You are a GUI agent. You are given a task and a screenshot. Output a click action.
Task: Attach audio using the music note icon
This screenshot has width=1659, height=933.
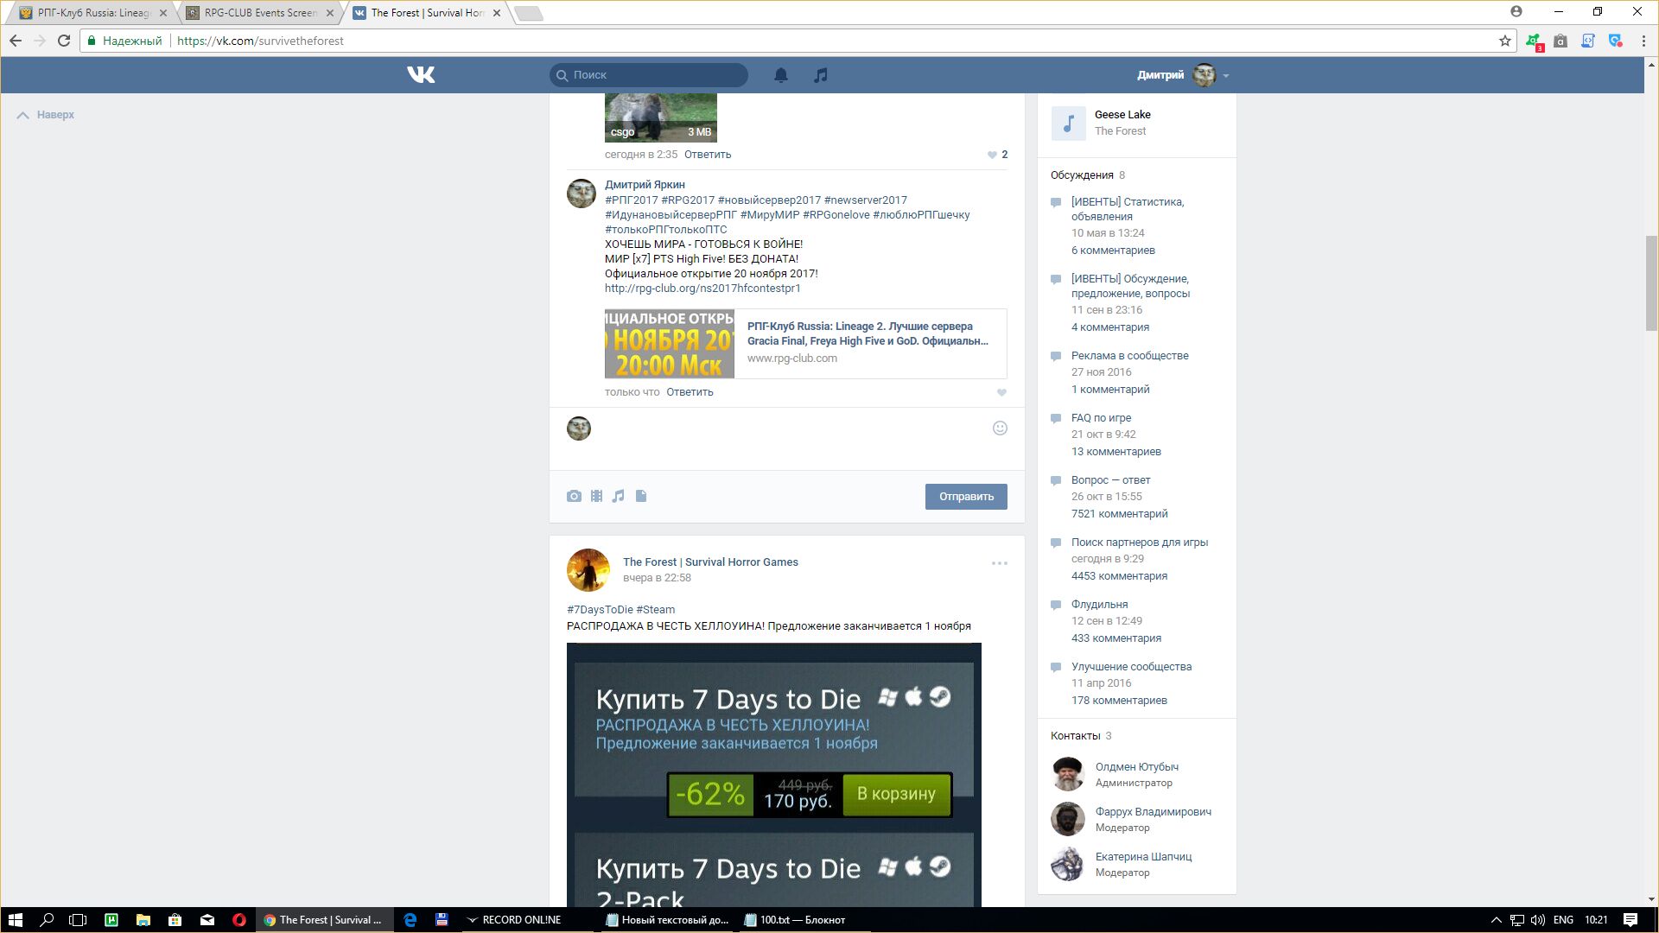coord(618,496)
